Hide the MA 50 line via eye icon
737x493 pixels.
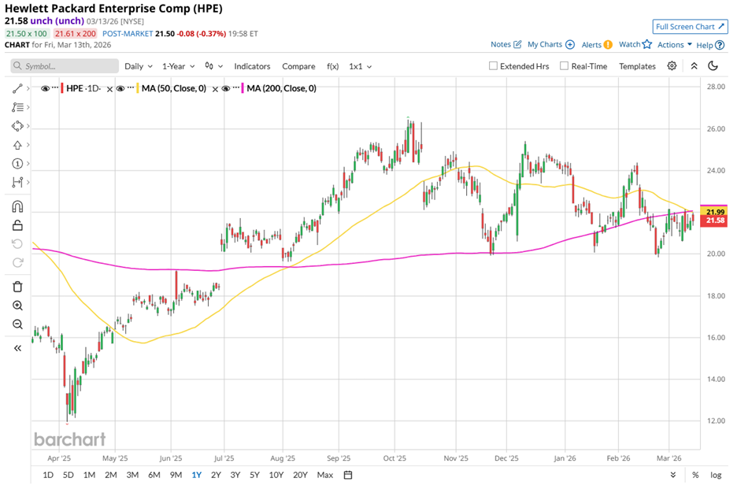[x=120, y=89]
